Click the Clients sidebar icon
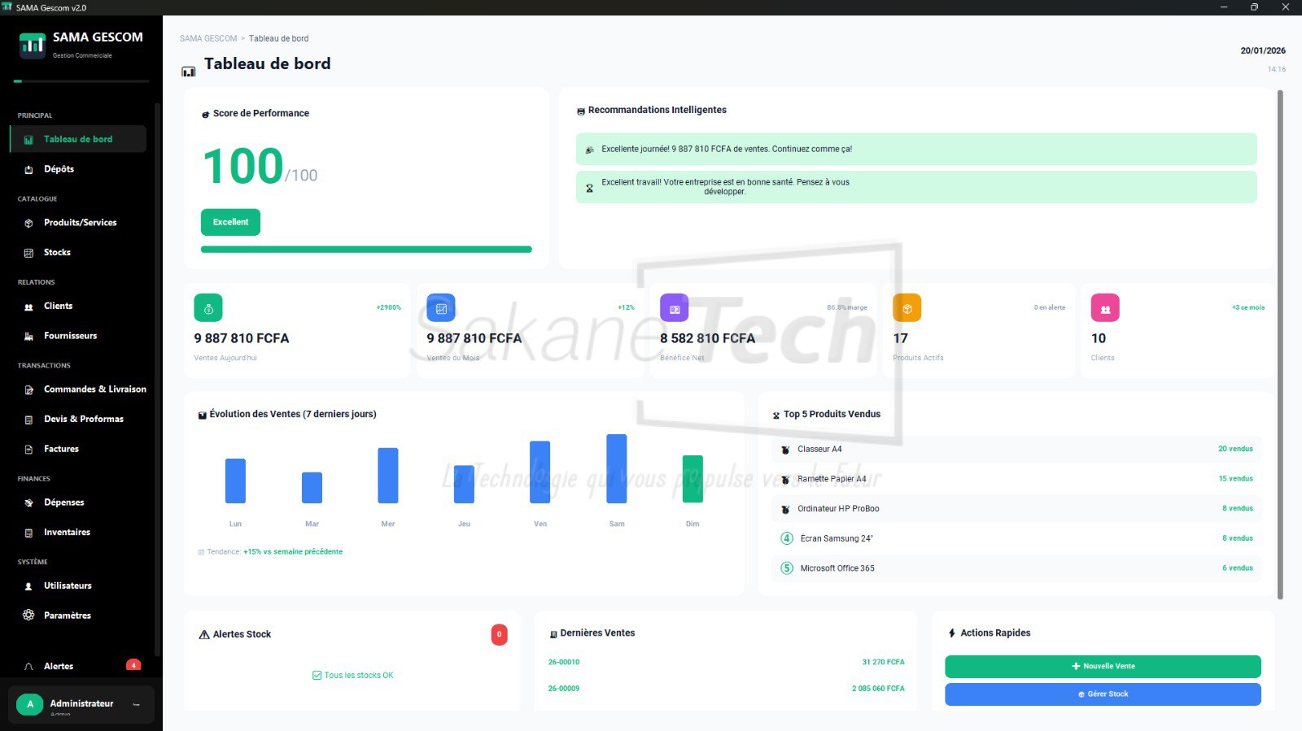 tap(28, 307)
